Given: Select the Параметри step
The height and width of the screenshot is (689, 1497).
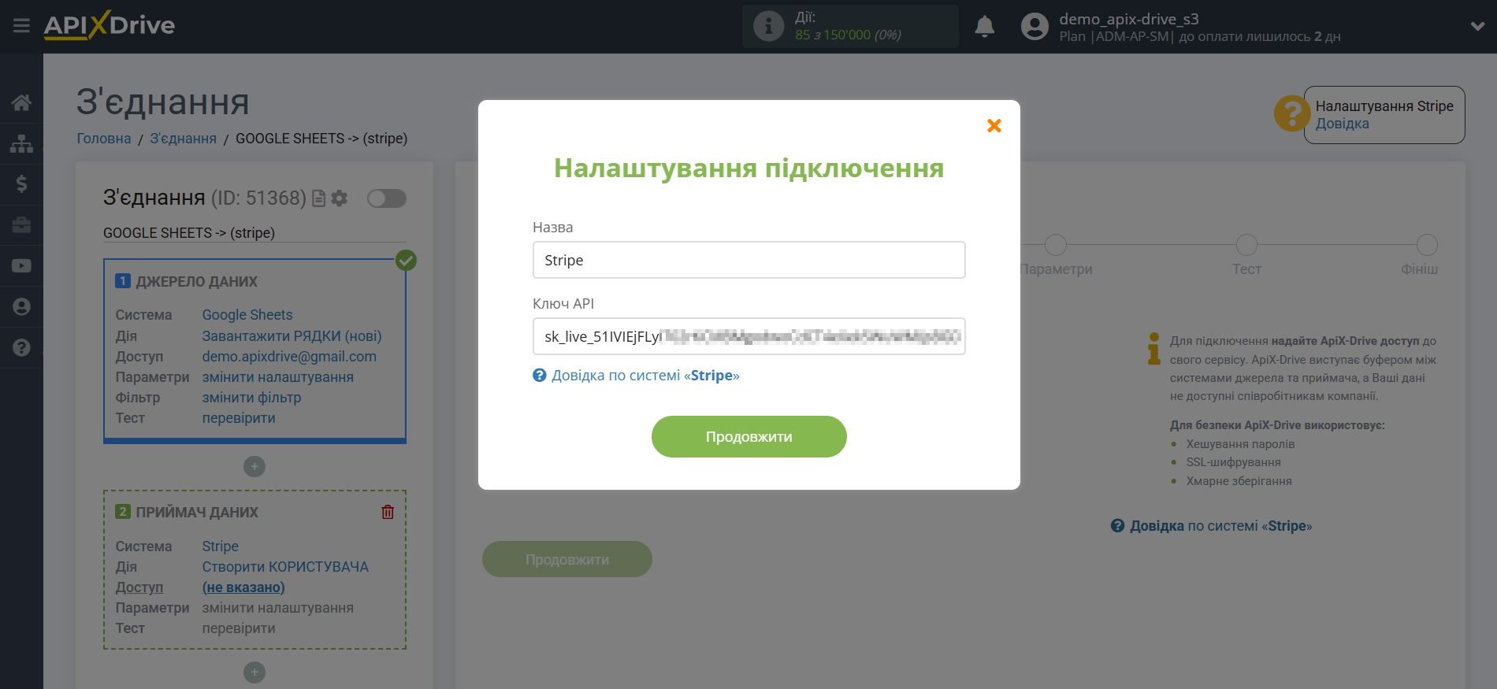Looking at the screenshot, I should [x=1055, y=245].
